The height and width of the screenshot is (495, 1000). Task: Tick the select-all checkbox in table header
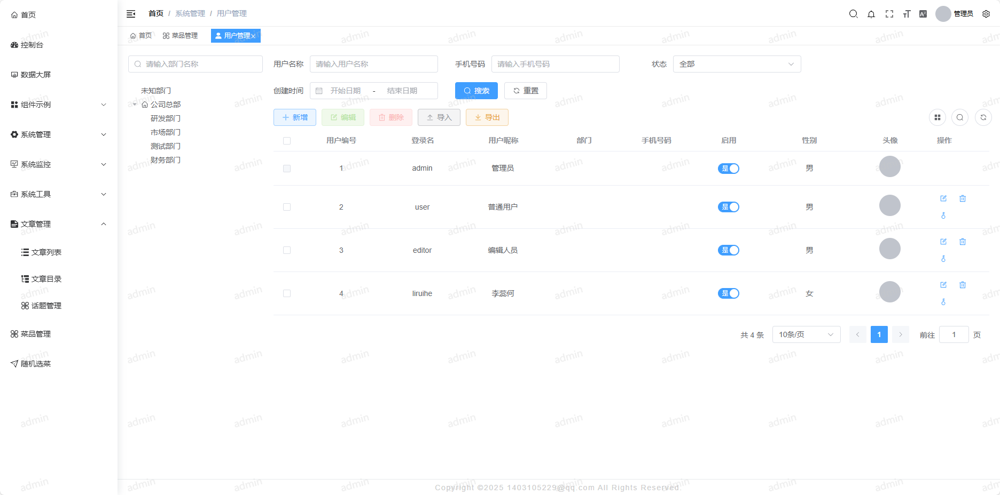[x=287, y=141]
